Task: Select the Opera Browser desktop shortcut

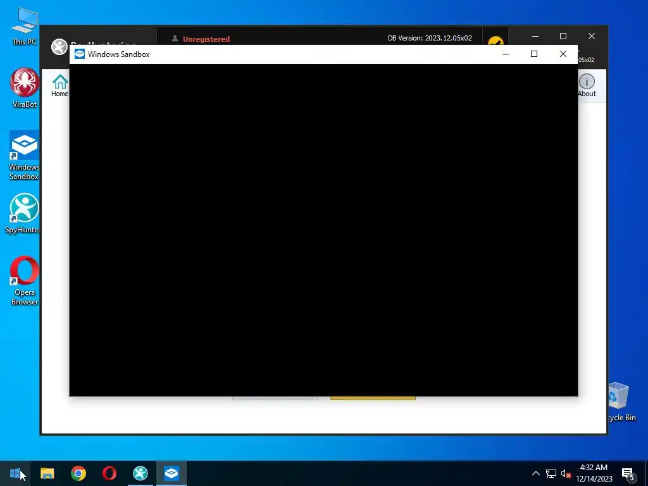Action: [x=25, y=281]
